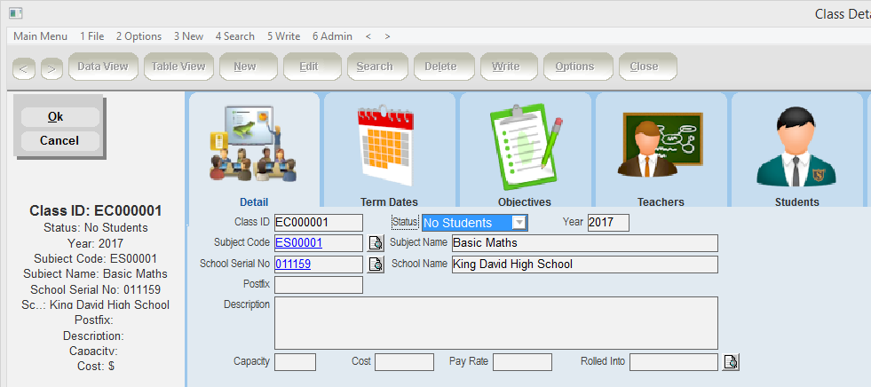Viewport: 871px width, 387px height.
Task: Click the School Name field
Action: pyautogui.click(x=585, y=265)
